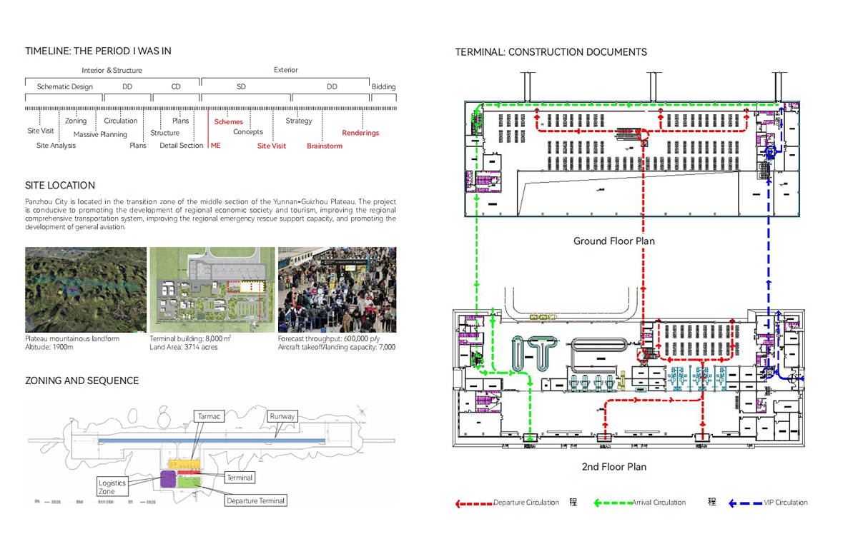Click the Panzhou City description paragraph
858x554 pixels.
tap(210, 214)
